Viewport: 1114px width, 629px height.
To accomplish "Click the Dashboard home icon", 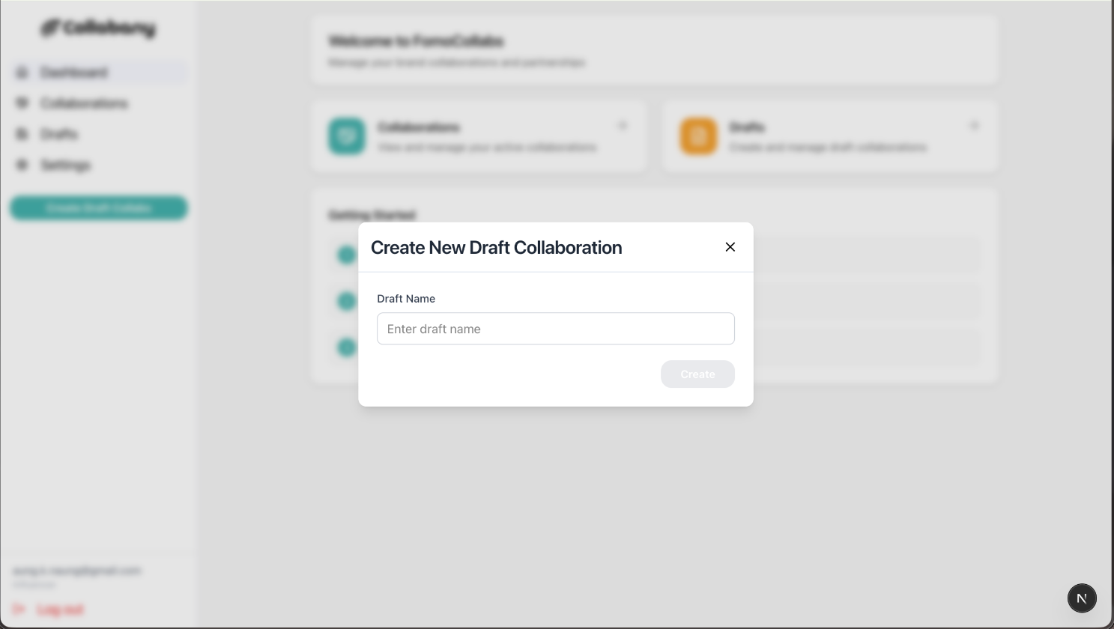I will [x=22, y=73].
